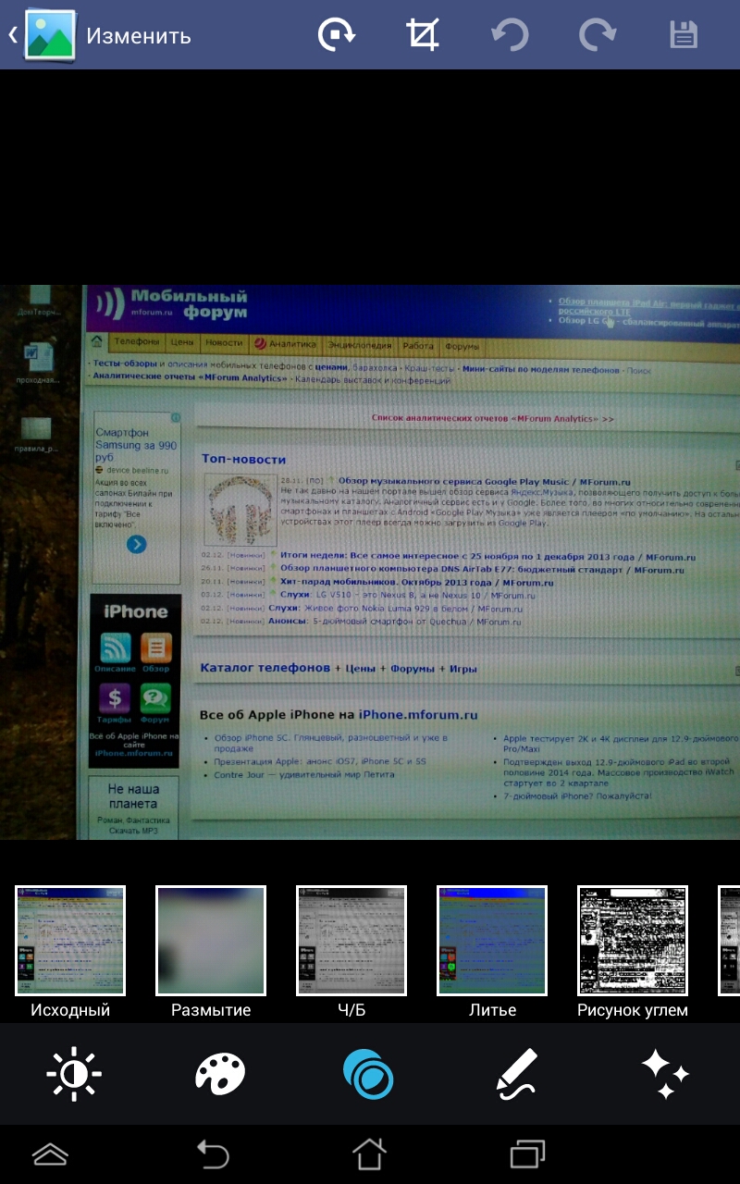Select the Рисунок углем charcoal filter
The image size is (740, 1184).
coord(633,941)
